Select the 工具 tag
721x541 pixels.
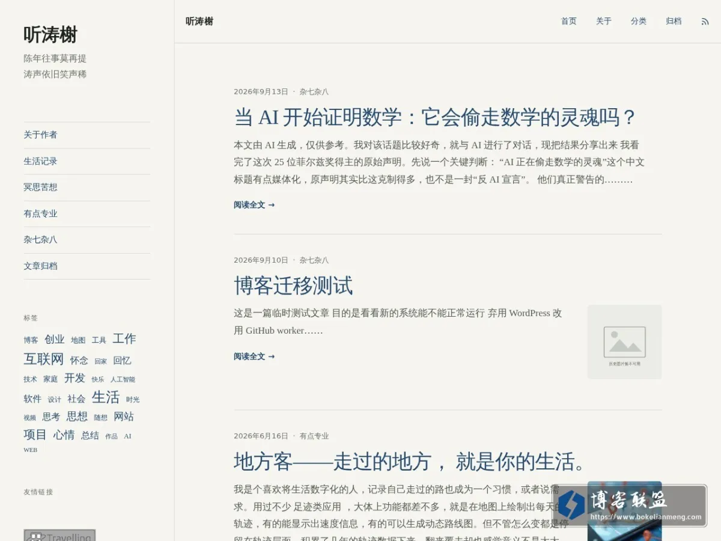tap(99, 340)
